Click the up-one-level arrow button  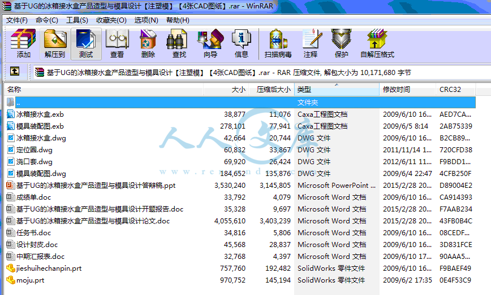click(15, 72)
